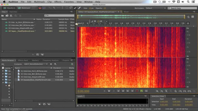Sort Files panel by Duration column
Viewport: 198px width, 111px height.
coord(46,19)
